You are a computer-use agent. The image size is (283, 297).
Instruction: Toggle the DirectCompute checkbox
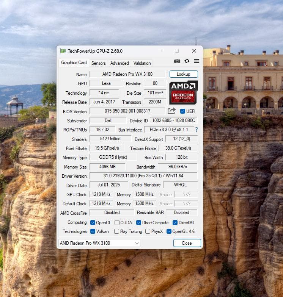click(138, 223)
